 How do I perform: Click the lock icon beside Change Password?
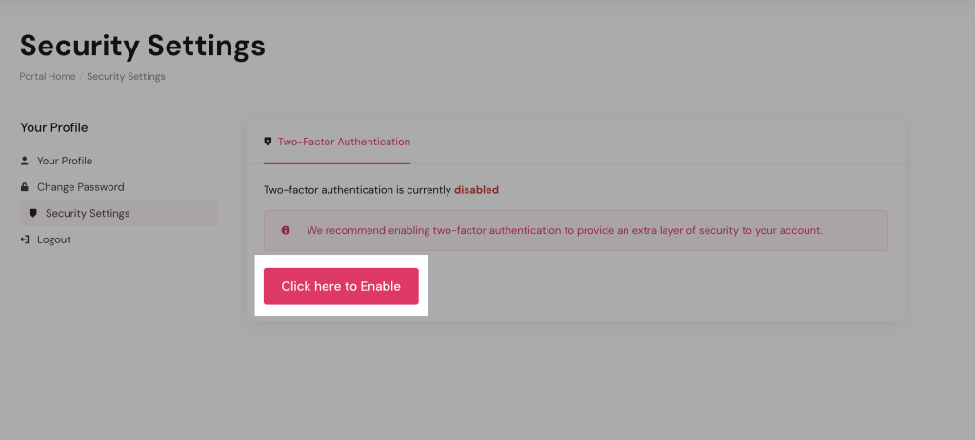click(25, 187)
